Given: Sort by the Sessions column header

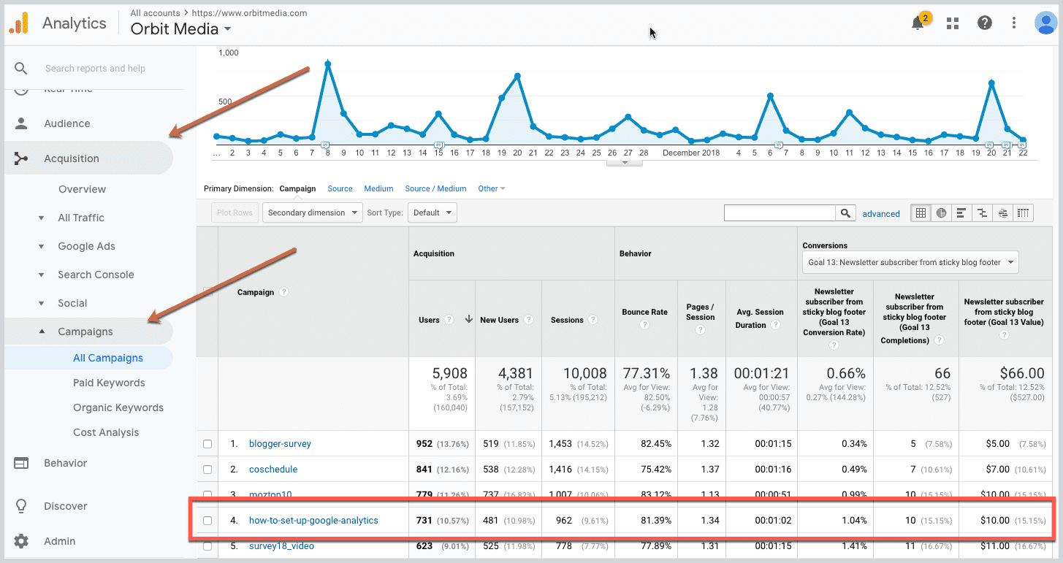Looking at the screenshot, I should point(567,320).
